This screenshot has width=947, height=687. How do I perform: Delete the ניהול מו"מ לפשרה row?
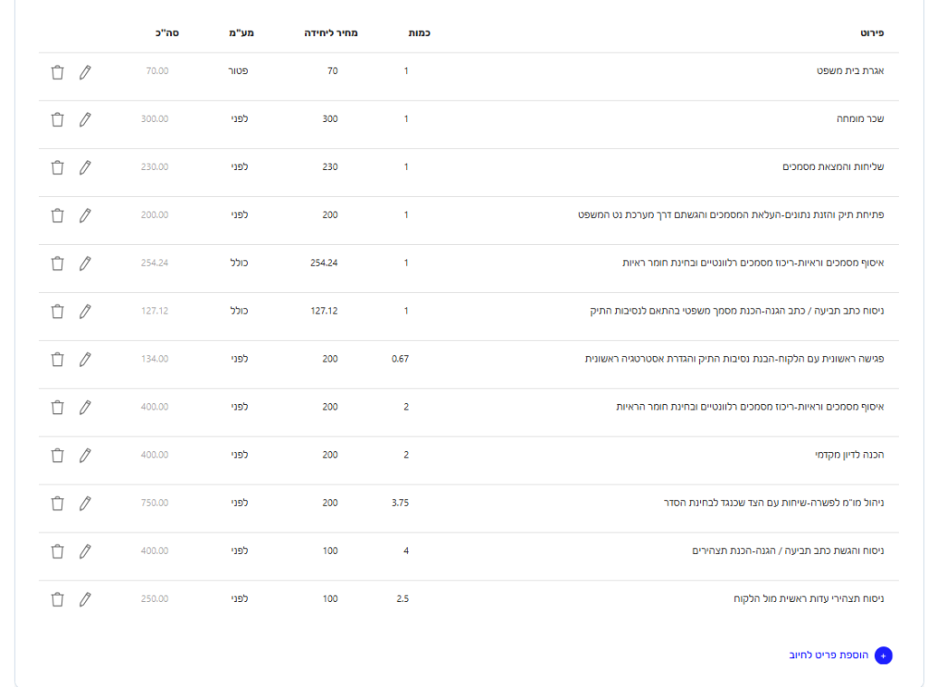(57, 503)
